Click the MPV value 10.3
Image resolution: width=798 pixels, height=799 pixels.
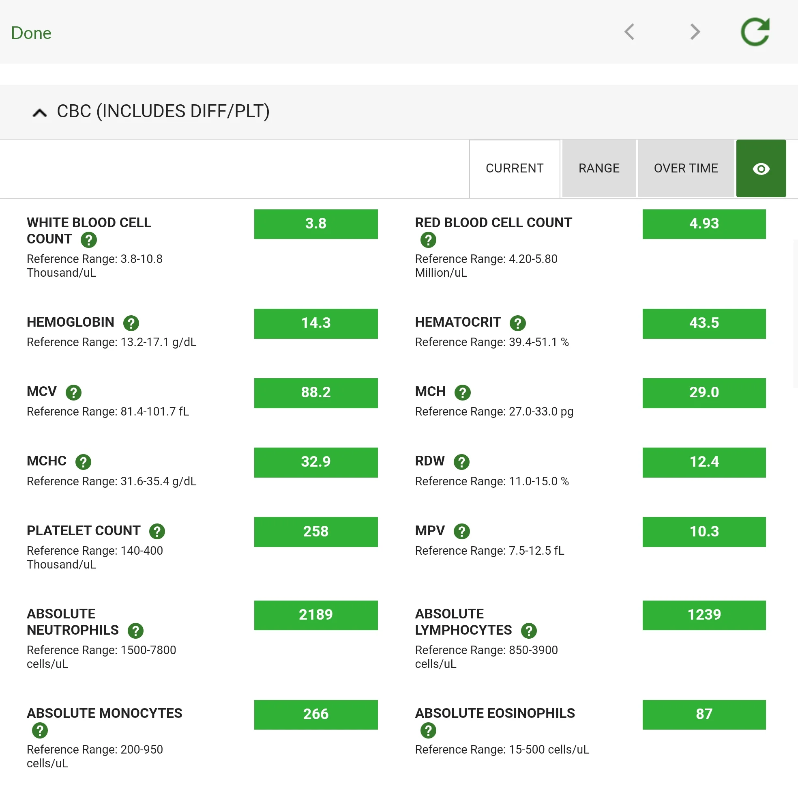(704, 532)
